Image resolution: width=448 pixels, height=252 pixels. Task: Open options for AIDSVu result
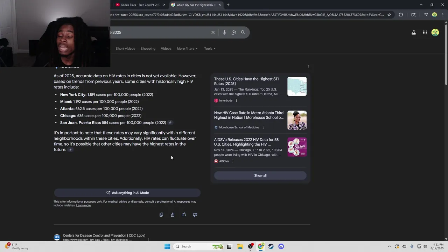tap(233, 161)
